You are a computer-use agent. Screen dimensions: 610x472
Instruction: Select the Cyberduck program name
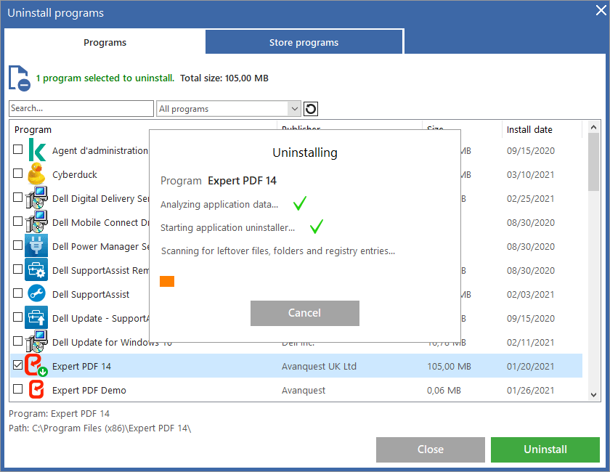[75, 175]
